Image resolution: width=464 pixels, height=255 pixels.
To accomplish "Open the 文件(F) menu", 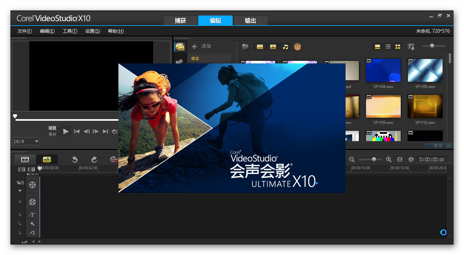I will (x=25, y=31).
